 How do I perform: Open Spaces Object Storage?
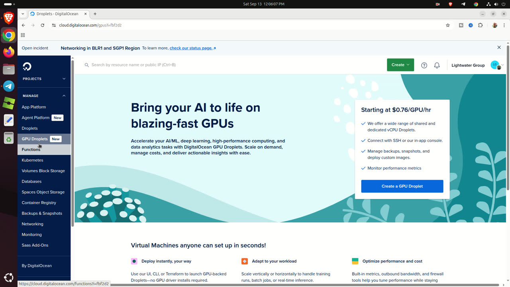pyautogui.click(x=43, y=192)
